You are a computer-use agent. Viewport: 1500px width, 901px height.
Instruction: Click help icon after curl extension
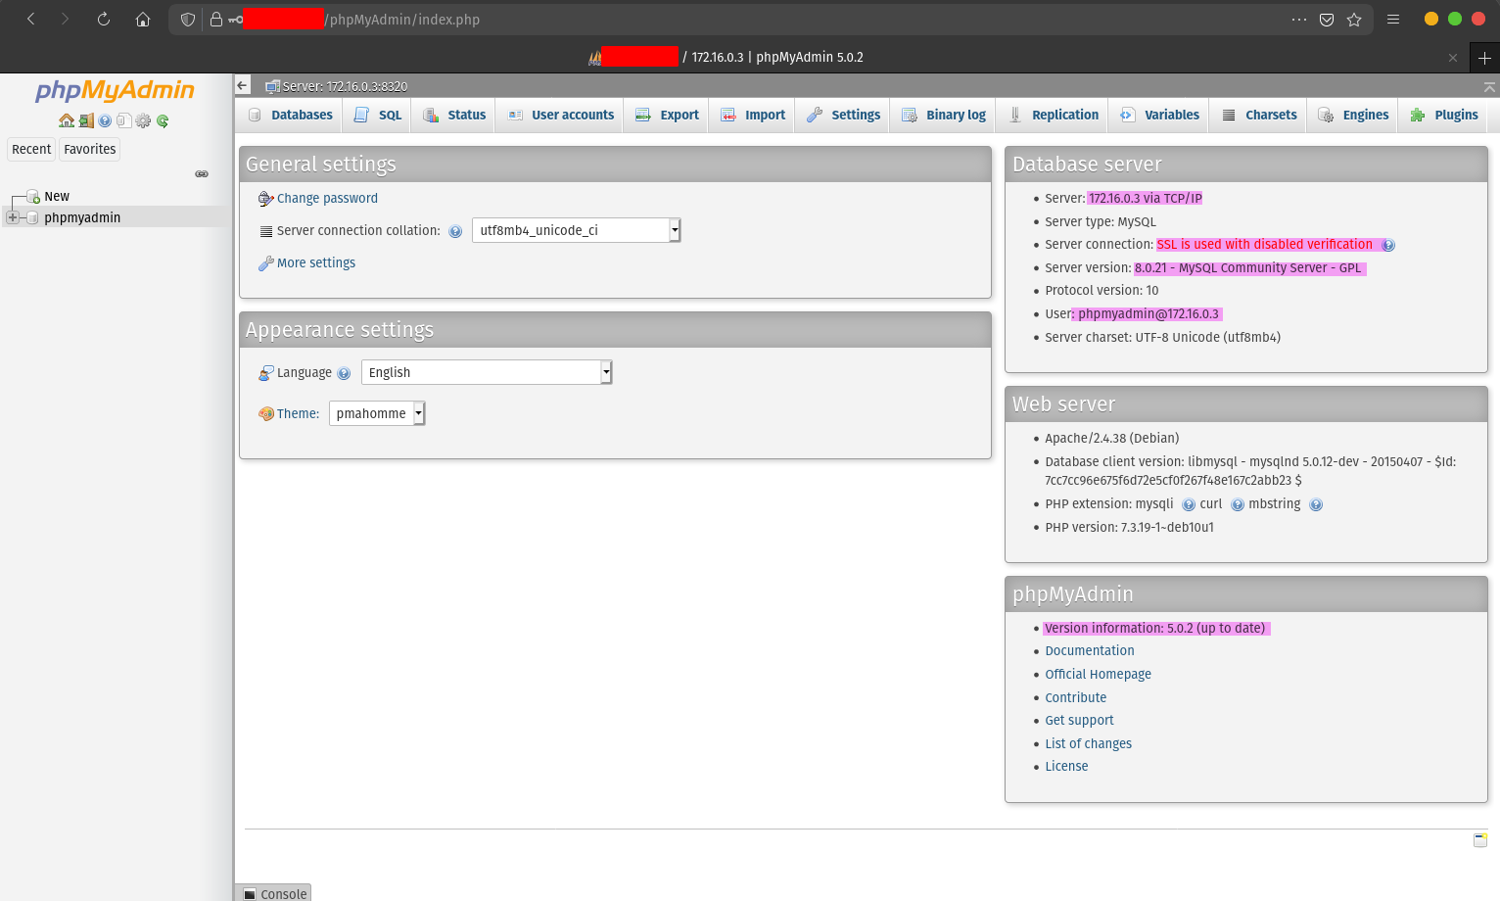(x=1238, y=504)
